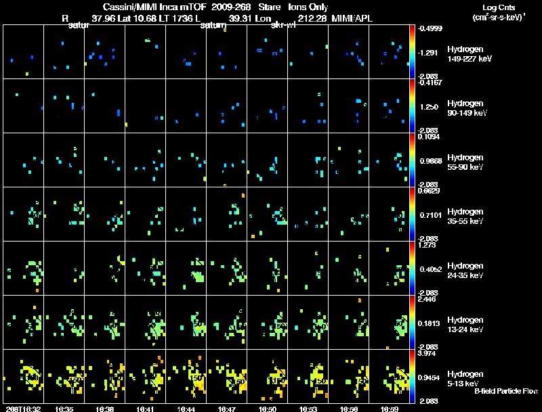Click the '268T16:32' time axis label
Viewport: 542px width, 412px height.
click(x=23, y=409)
